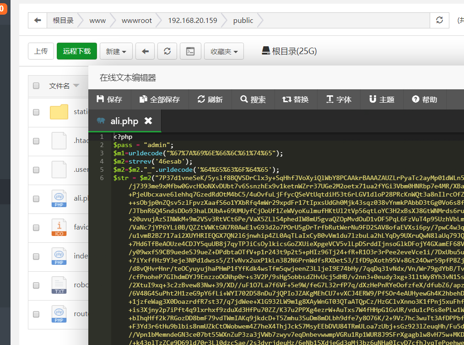
Task: Check the index PHP row checkbox
Action: (x=36, y=257)
